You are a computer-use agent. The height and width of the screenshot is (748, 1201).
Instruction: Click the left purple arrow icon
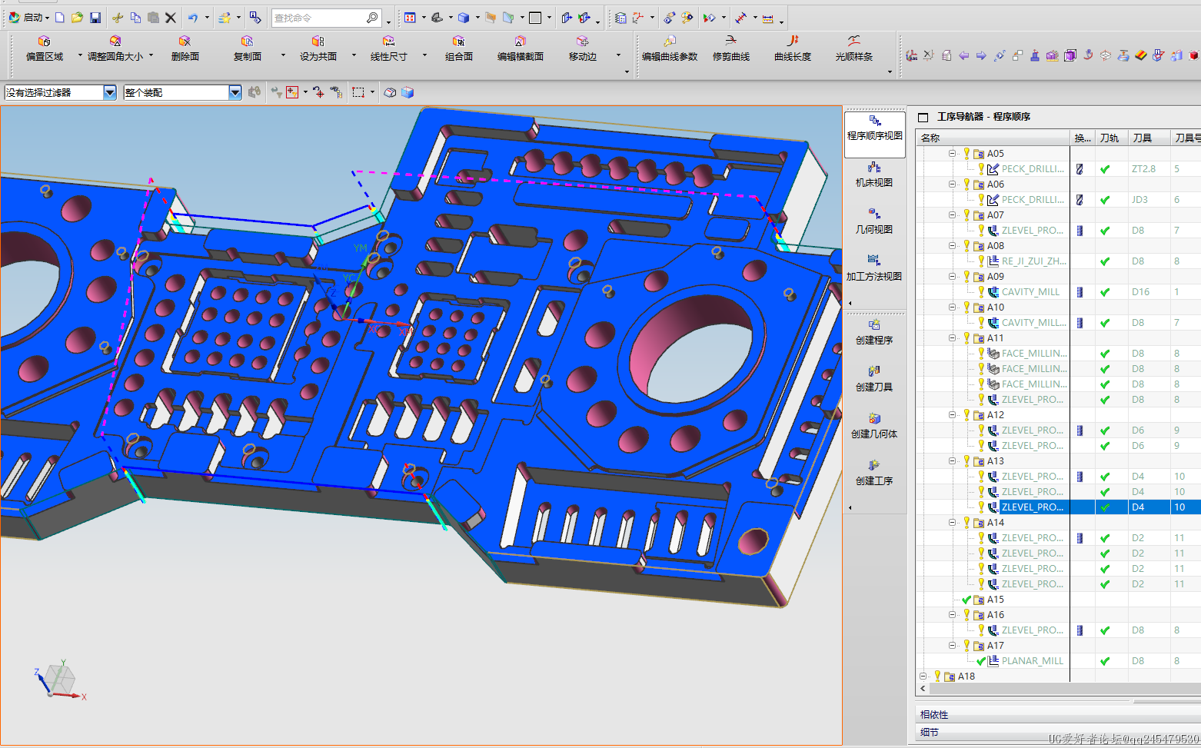[963, 55]
